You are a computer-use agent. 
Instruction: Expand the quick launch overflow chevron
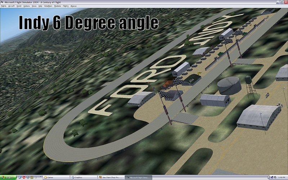(x=40, y=176)
